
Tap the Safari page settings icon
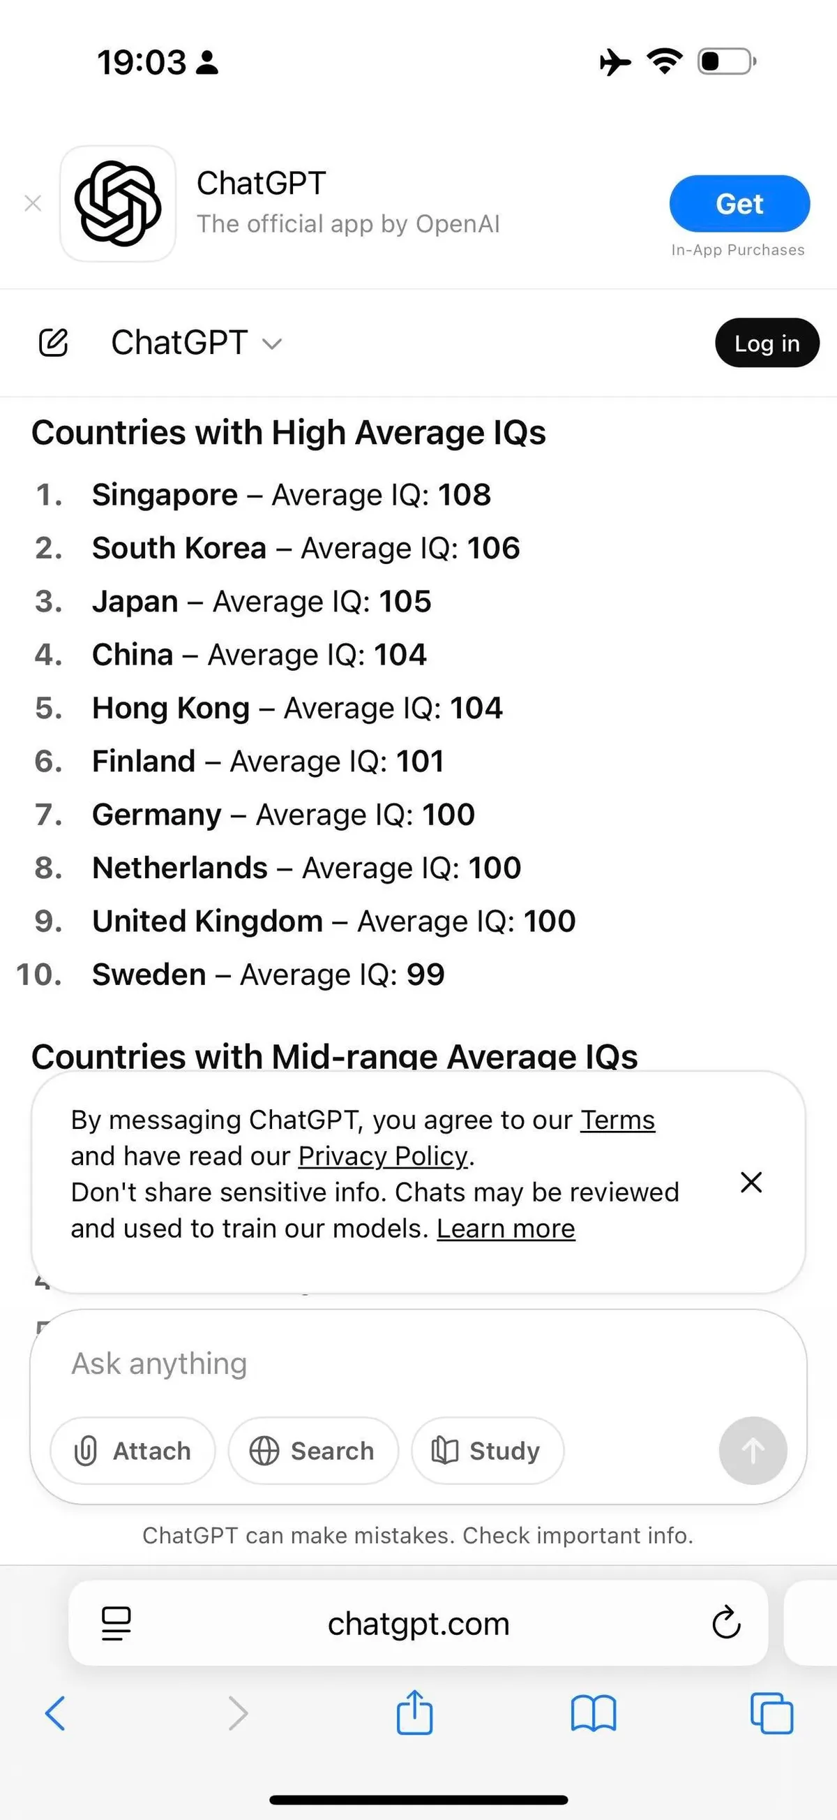(116, 1624)
